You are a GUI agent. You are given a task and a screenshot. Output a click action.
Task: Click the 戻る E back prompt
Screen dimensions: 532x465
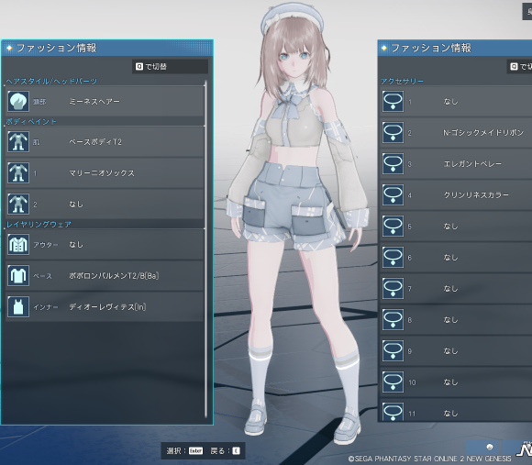pyautogui.click(x=226, y=450)
